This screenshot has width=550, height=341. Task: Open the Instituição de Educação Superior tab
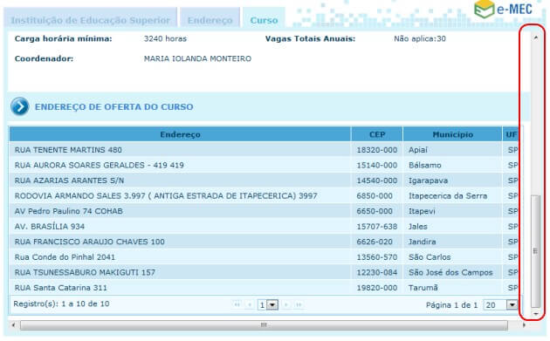91,18
